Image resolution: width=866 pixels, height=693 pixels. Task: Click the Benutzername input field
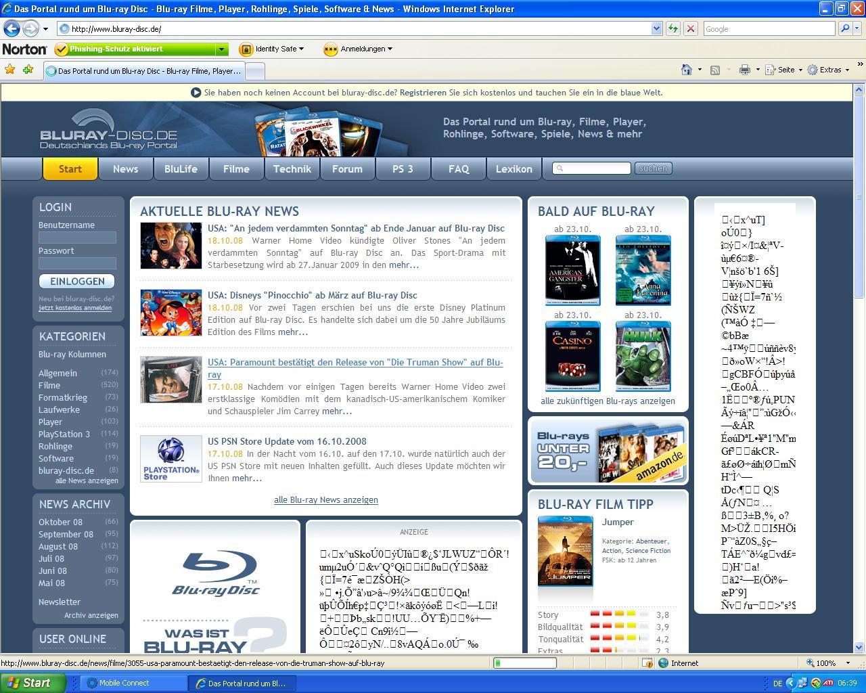pyautogui.click(x=77, y=238)
